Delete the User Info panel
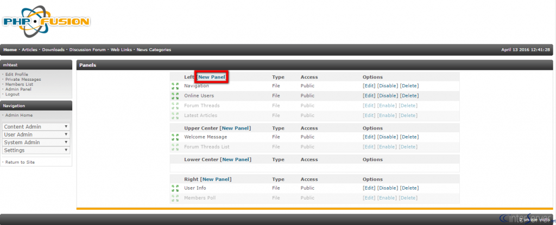The height and width of the screenshot is (225, 556). (409, 188)
